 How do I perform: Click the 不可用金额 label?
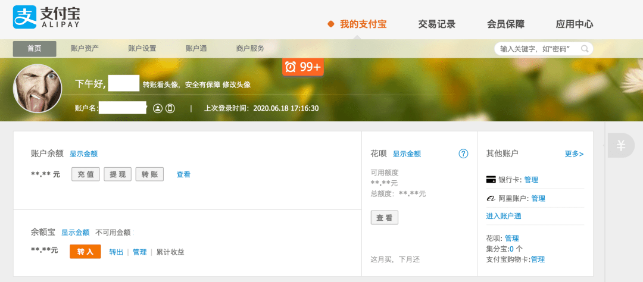[x=113, y=233]
